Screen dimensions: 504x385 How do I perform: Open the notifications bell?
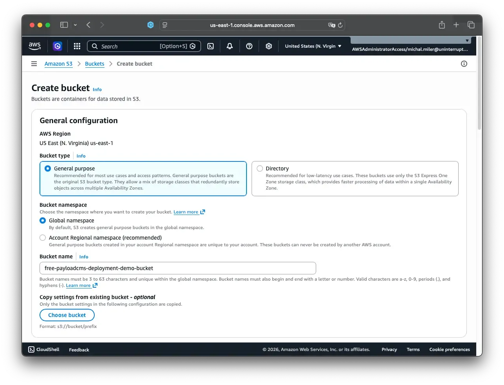coord(230,46)
